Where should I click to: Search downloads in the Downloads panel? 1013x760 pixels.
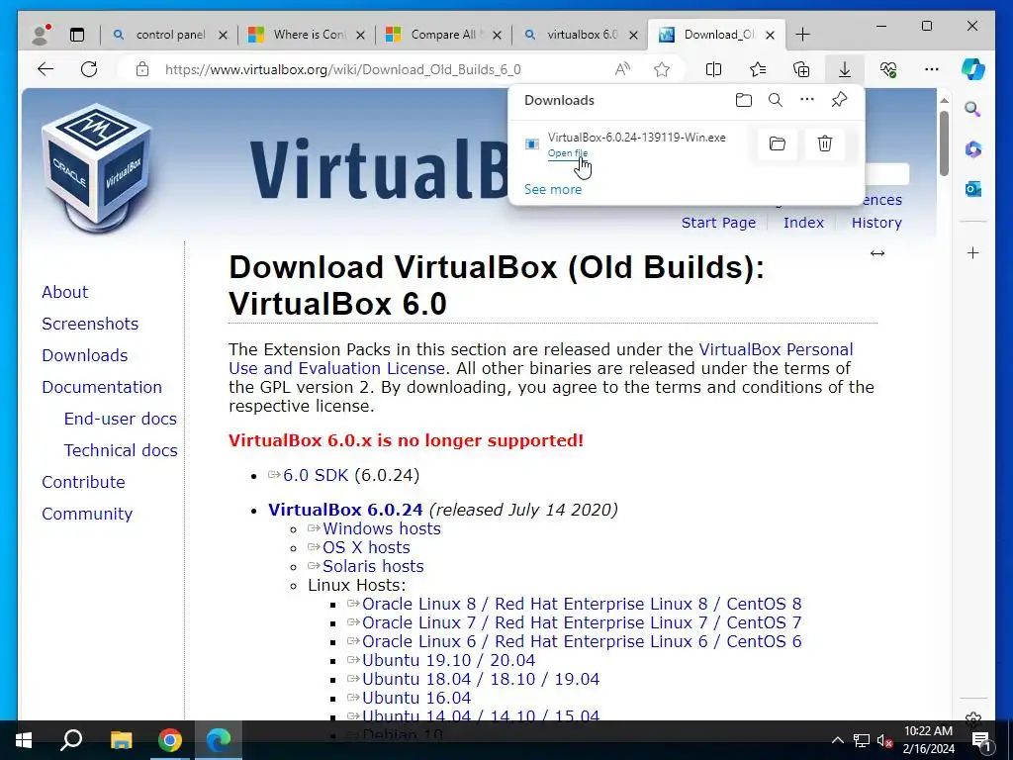tap(776, 100)
